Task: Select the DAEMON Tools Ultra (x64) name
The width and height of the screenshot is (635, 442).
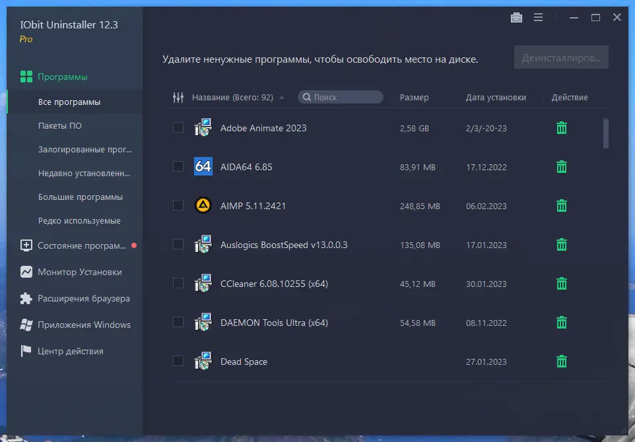Action: click(274, 323)
